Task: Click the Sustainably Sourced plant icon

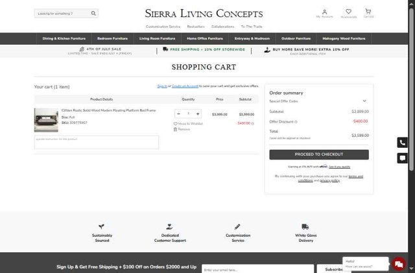Action: tap(101, 226)
